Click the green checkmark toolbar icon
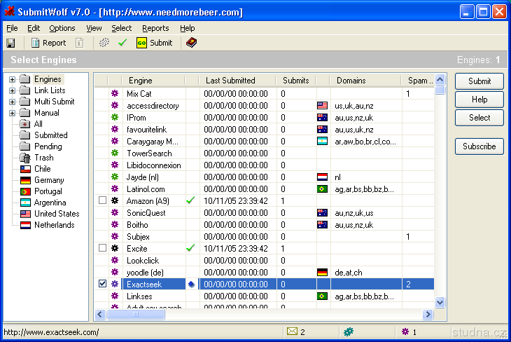This screenshot has width=511, height=342. tap(122, 43)
